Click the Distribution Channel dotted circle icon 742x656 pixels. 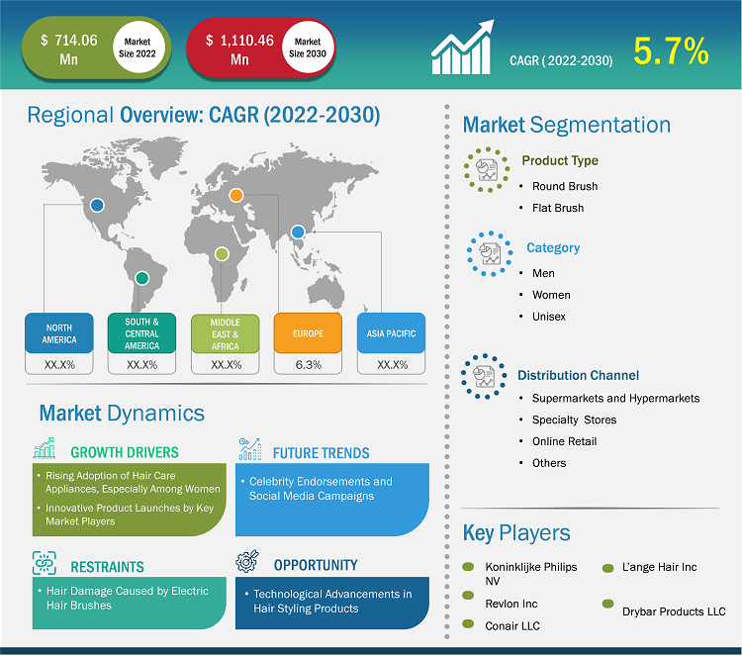tap(486, 377)
